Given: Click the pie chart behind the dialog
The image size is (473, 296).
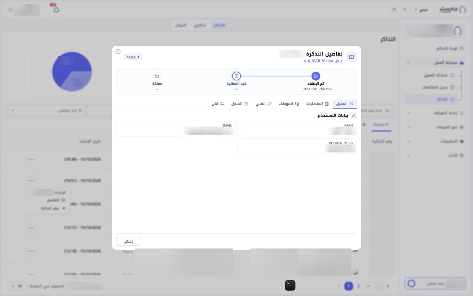Looking at the screenshot, I should [x=72, y=72].
